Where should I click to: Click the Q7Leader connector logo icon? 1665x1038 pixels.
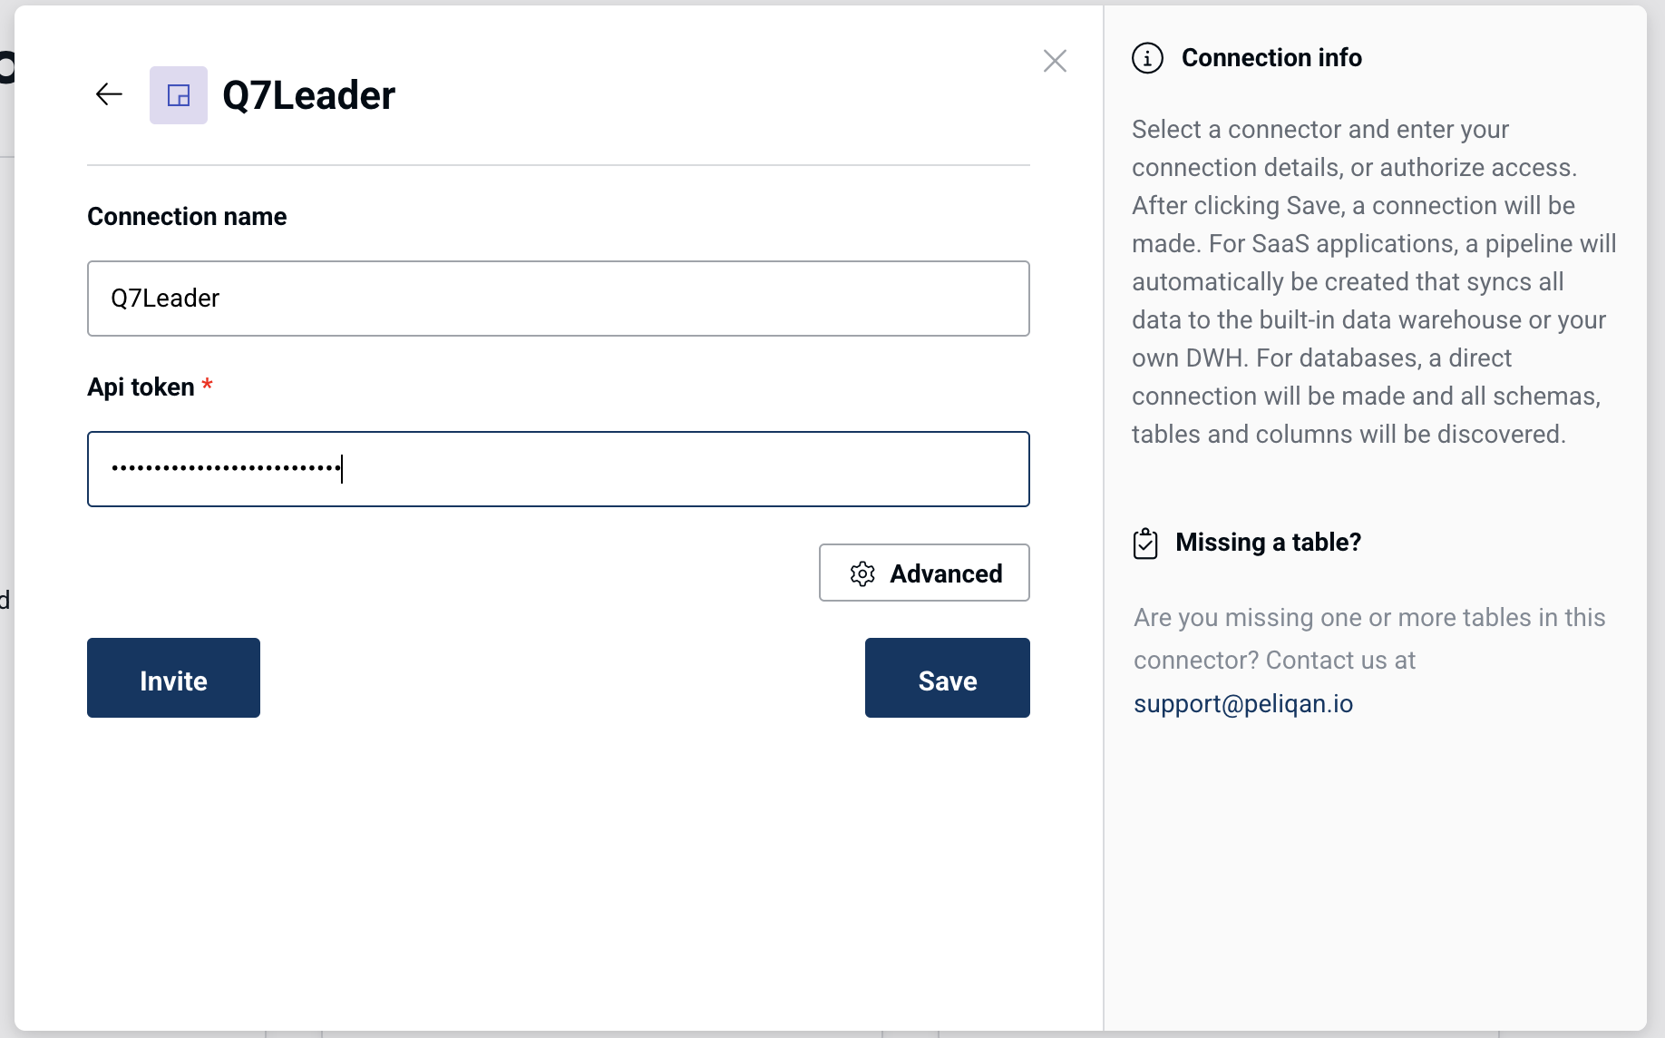(x=179, y=95)
